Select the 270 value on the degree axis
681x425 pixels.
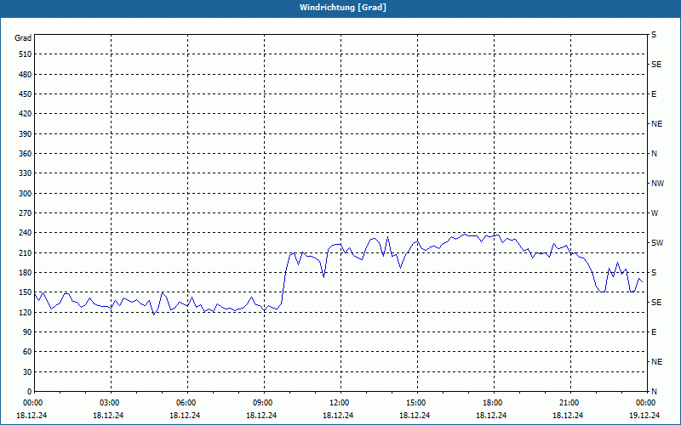coord(26,213)
